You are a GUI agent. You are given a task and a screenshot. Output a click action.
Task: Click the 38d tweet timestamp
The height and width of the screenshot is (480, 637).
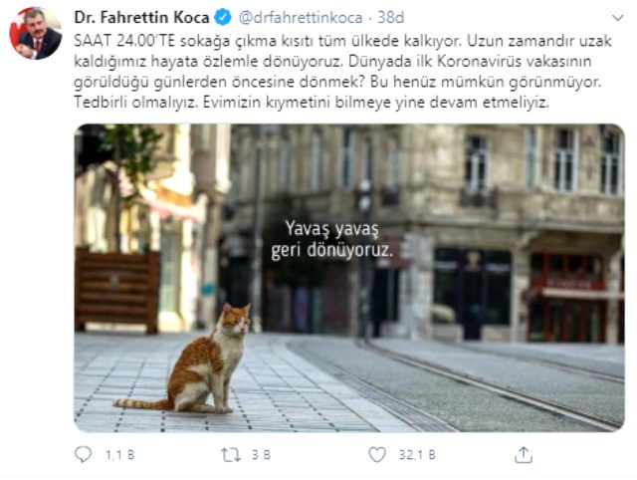pyautogui.click(x=391, y=18)
